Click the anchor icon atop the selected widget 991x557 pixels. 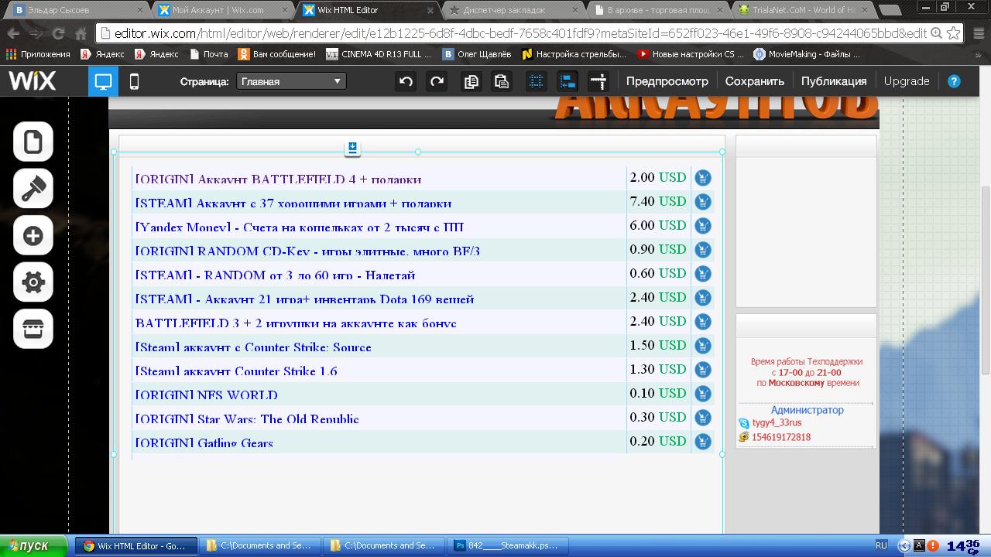pos(352,148)
